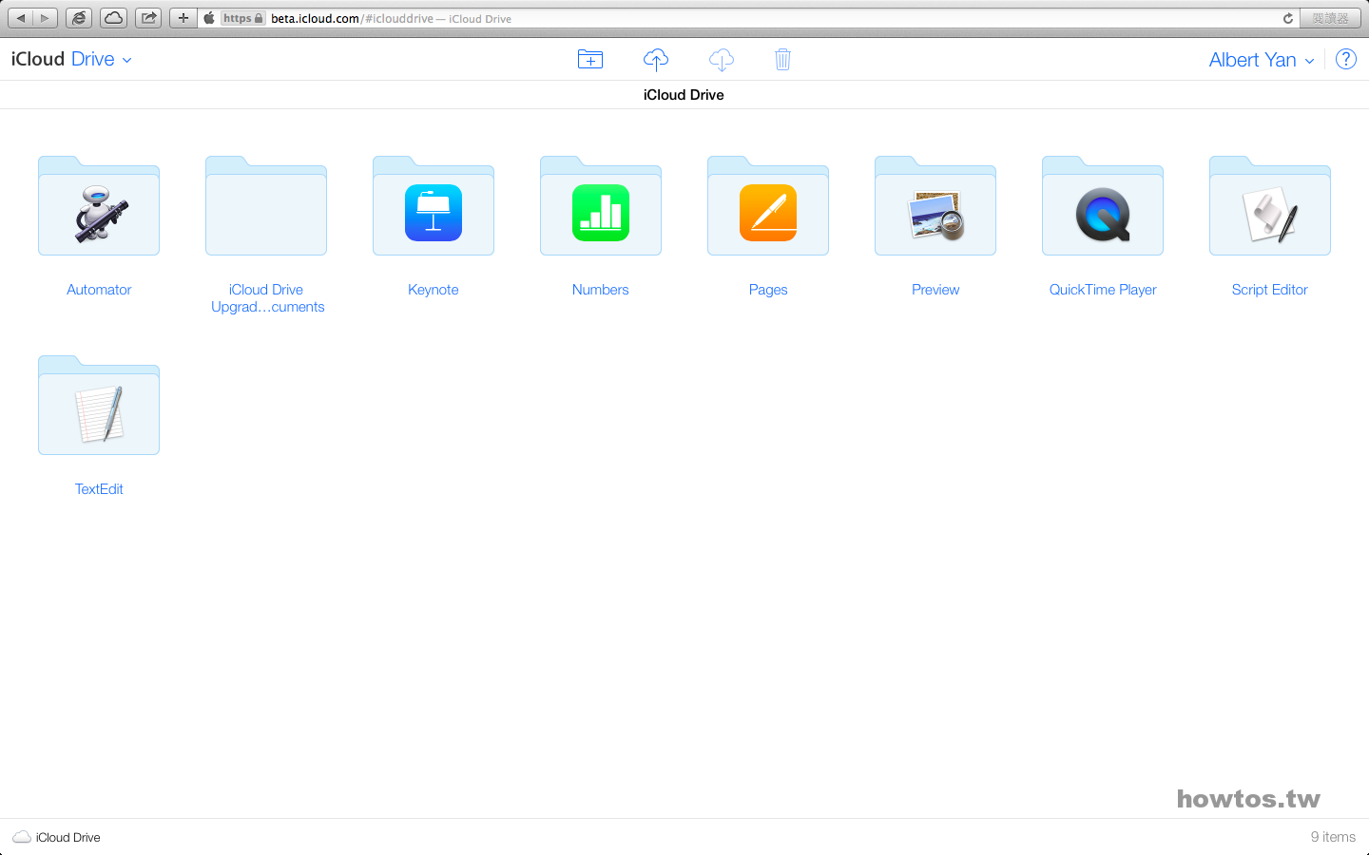This screenshot has height=855, width=1369.
Task: Open the Albert Yan account menu
Action: 1262,60
